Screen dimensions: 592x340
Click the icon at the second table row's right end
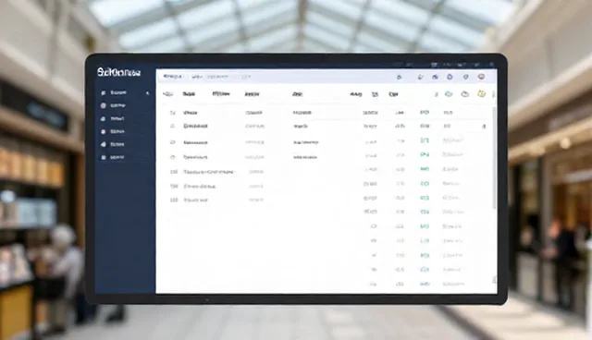(x=484, y=127)
